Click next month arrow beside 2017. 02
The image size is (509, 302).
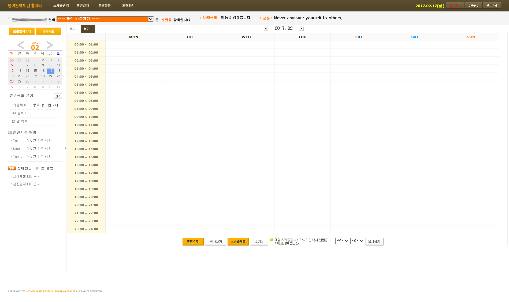pos(301,29)
